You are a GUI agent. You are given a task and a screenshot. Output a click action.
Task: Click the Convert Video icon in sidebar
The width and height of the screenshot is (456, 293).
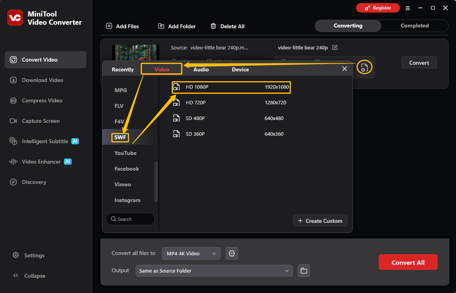pos(13,60)
